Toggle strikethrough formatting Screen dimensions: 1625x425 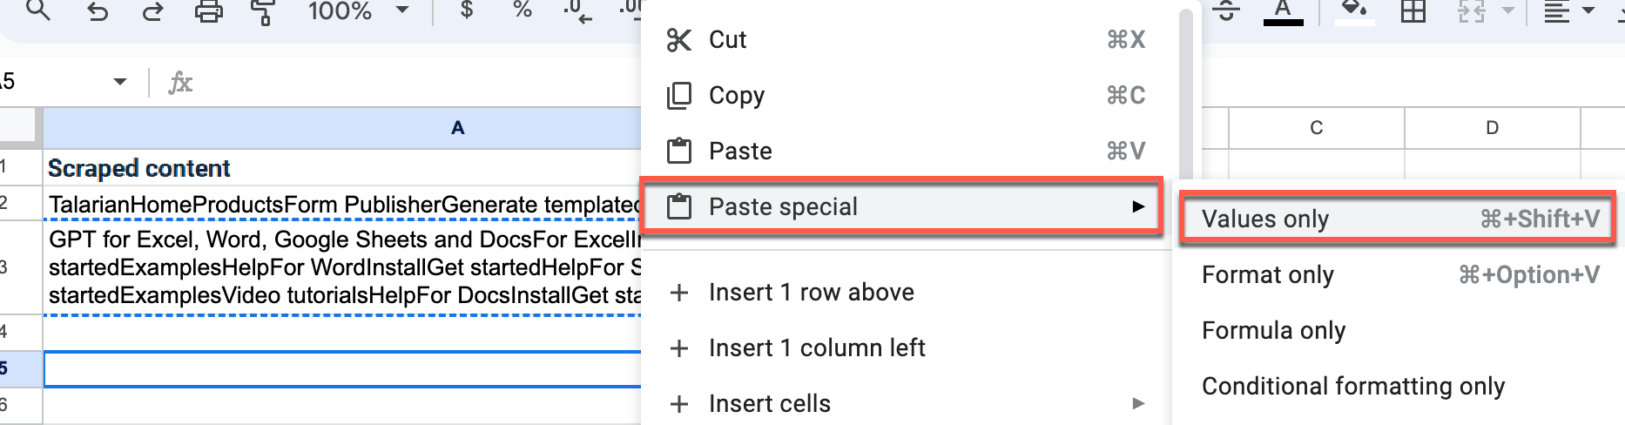coord(1225,11)
